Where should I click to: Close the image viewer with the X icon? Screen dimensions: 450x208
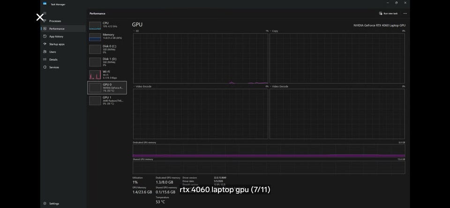point(40,17)
